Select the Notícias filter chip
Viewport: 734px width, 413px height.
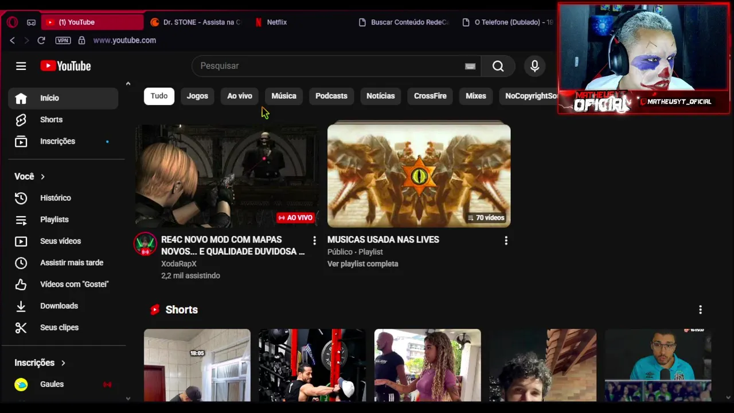pyautogui.click(x=381, y=96)
